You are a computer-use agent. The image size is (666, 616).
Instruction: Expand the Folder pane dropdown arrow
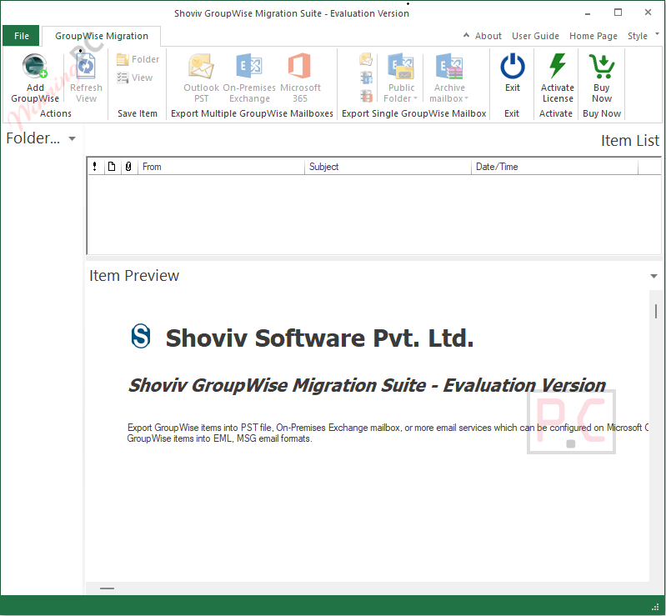[x=73, y=138]
